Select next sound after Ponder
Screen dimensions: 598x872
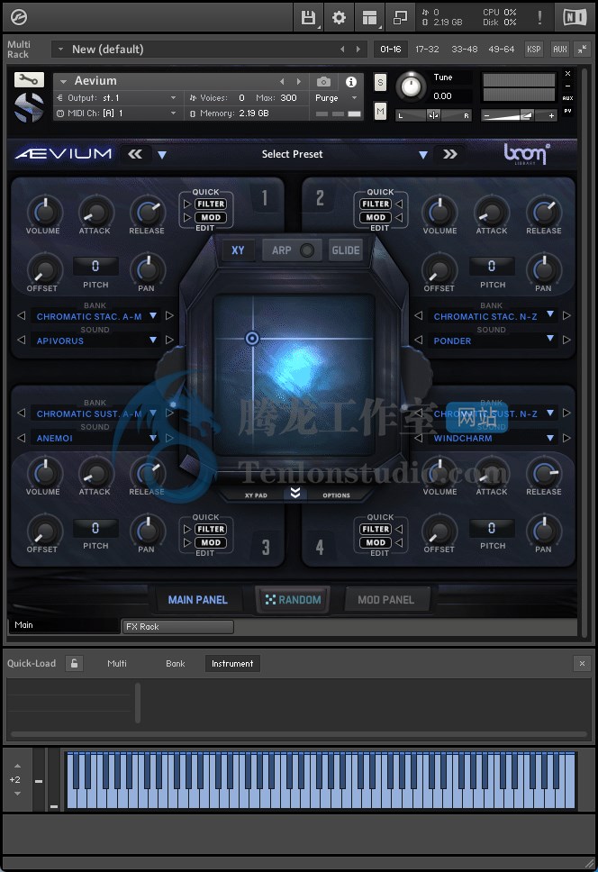click(566, 340)
